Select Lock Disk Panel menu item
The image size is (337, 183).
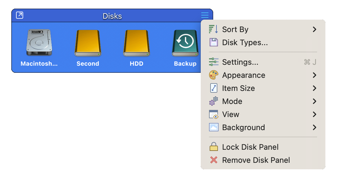tap(263, 147)
